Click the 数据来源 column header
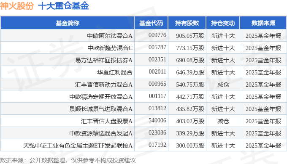Screen dimensions: 287x164 click(x=263, y=23)
